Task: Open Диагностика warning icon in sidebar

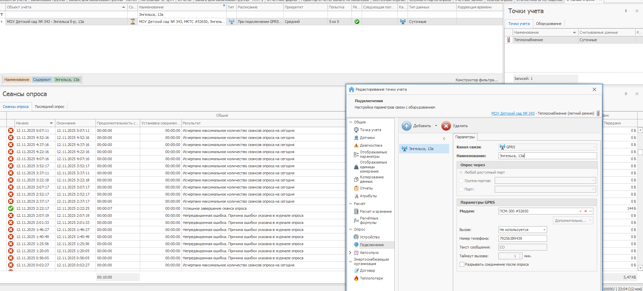Action: 356,145
